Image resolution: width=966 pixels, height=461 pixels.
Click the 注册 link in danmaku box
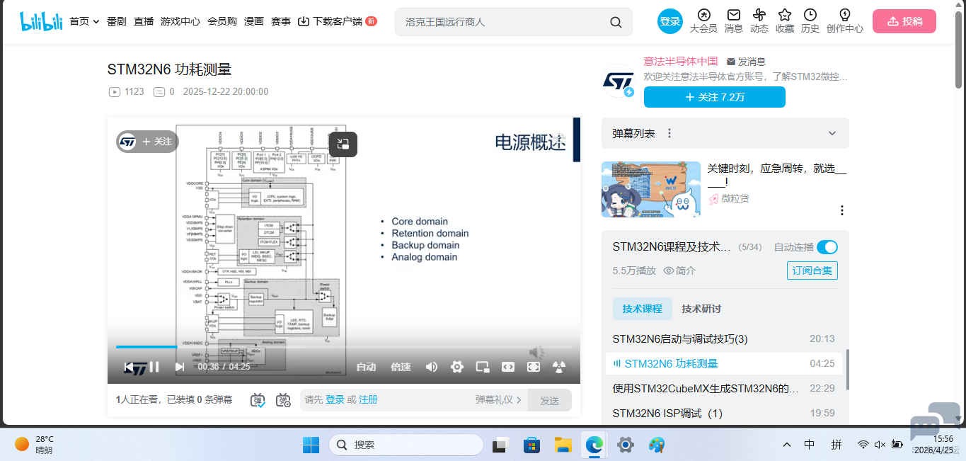point(368,400)
